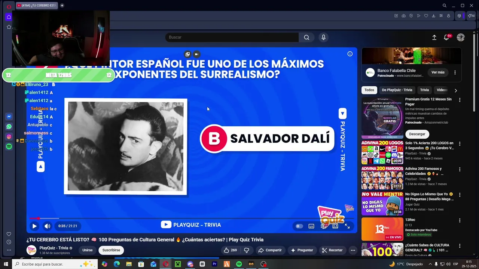Open Spotify in Opera sidebar

[x=9, y=147]
